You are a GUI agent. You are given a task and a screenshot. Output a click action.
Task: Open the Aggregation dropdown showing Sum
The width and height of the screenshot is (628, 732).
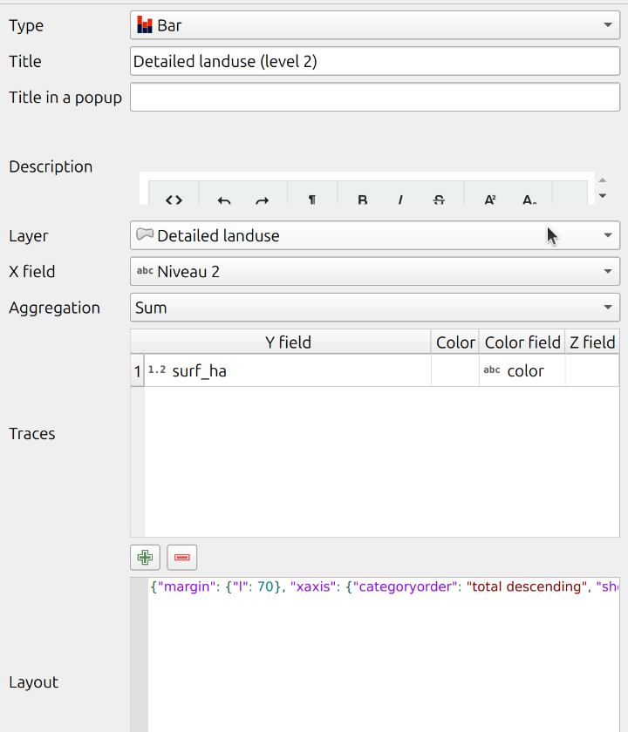(375, 307)
